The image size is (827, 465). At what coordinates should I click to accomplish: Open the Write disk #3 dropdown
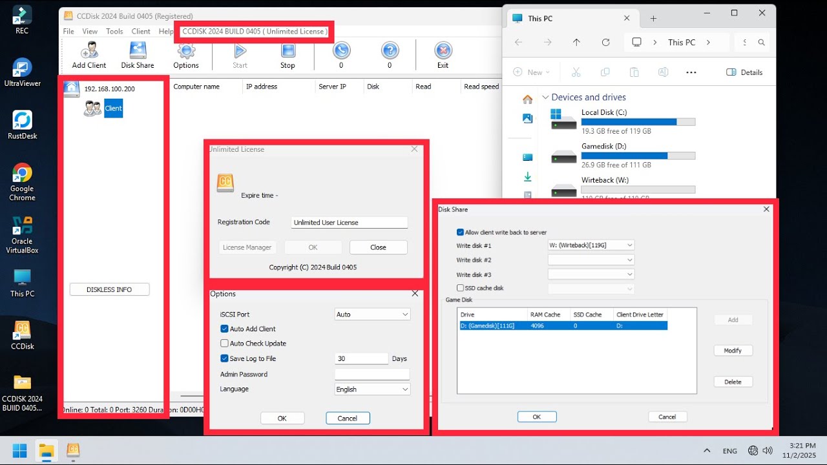[x=591, y=274]
